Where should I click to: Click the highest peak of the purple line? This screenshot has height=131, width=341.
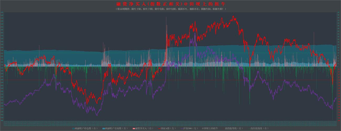pos(194,34)
